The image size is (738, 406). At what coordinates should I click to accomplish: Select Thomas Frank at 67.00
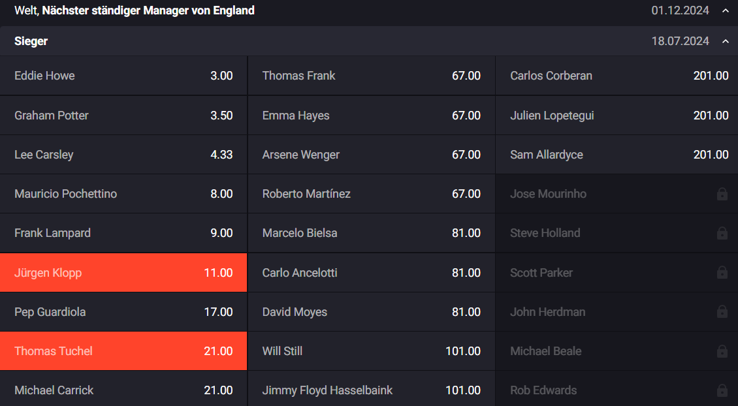[370, 76]
